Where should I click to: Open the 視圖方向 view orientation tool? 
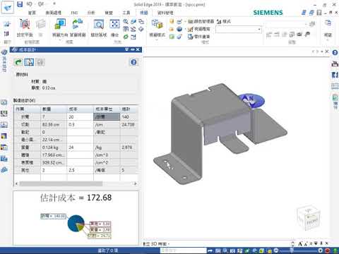coord(60,28)
